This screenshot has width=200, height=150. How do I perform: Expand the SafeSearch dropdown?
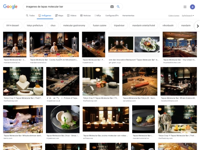click(188, 16)
